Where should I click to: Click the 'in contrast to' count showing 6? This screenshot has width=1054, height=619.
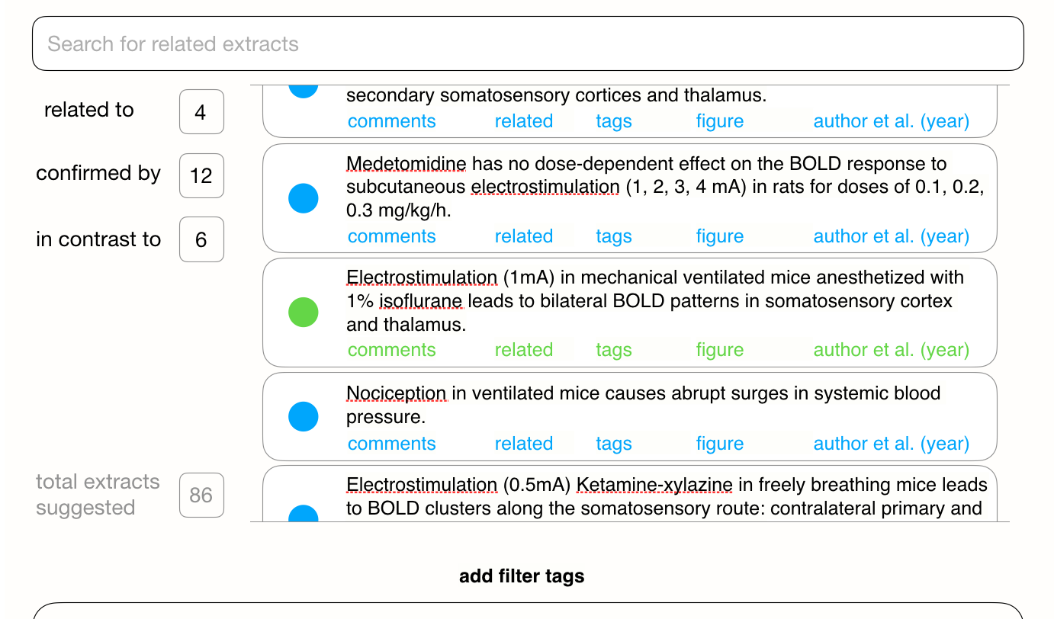click(201, 239)
